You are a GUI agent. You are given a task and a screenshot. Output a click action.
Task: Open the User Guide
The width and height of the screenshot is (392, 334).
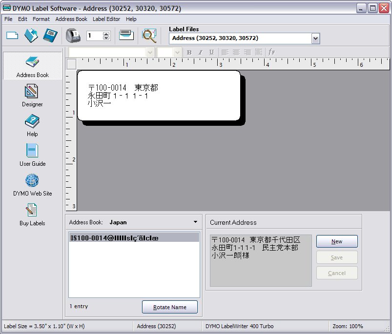pos(33,155)
